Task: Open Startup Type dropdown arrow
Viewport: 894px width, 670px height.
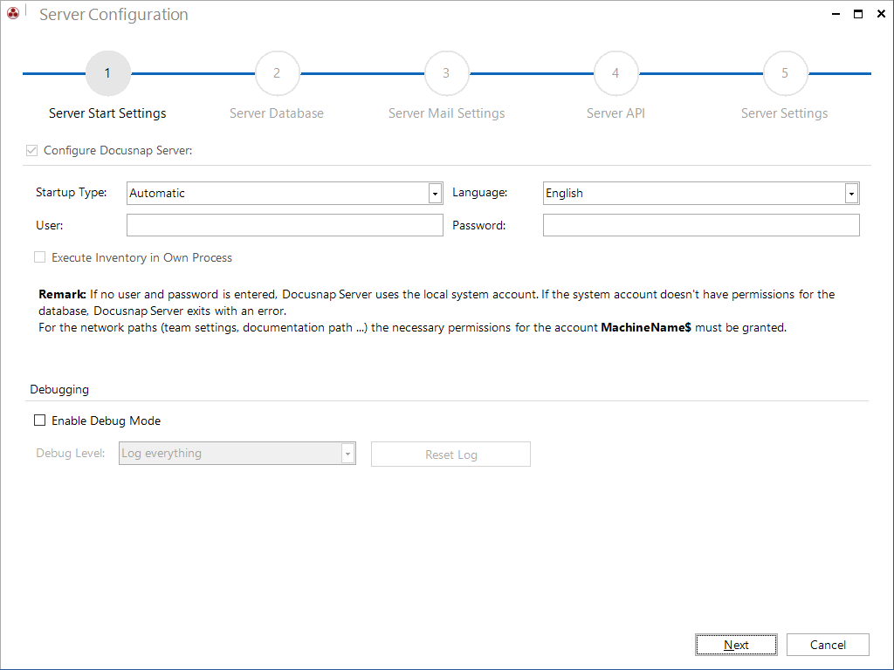Action: 435,193
